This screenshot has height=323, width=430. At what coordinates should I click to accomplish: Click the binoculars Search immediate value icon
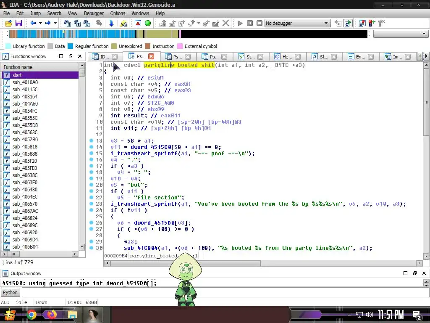(67, 24)
